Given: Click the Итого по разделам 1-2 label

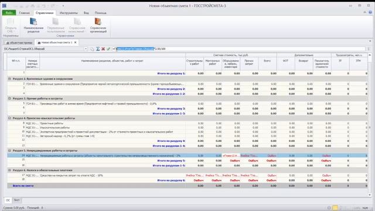Looking at the screenshot, I should [169, 94].
